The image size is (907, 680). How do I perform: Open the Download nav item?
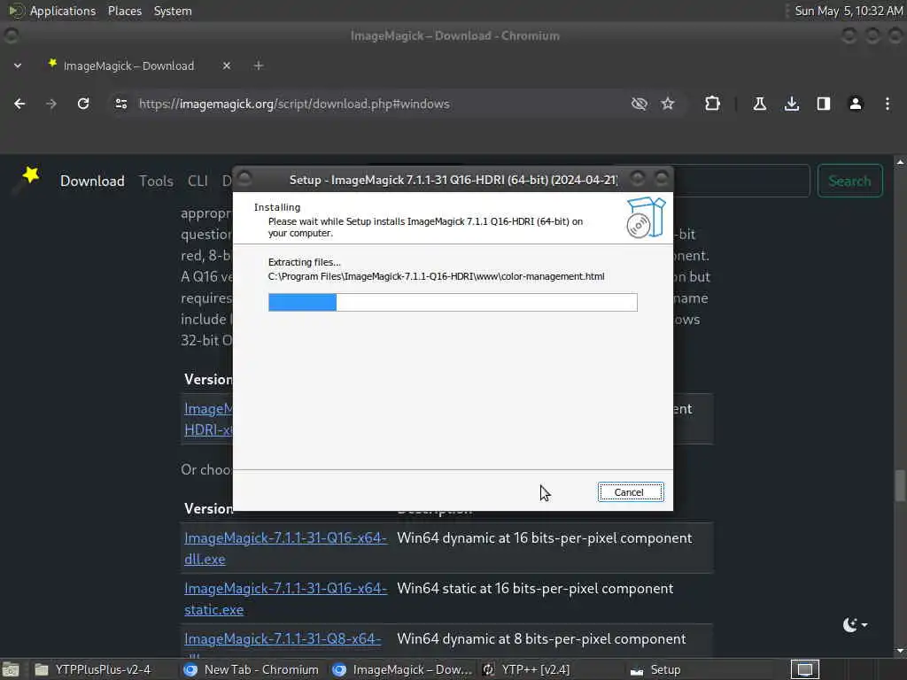point(92,181)
